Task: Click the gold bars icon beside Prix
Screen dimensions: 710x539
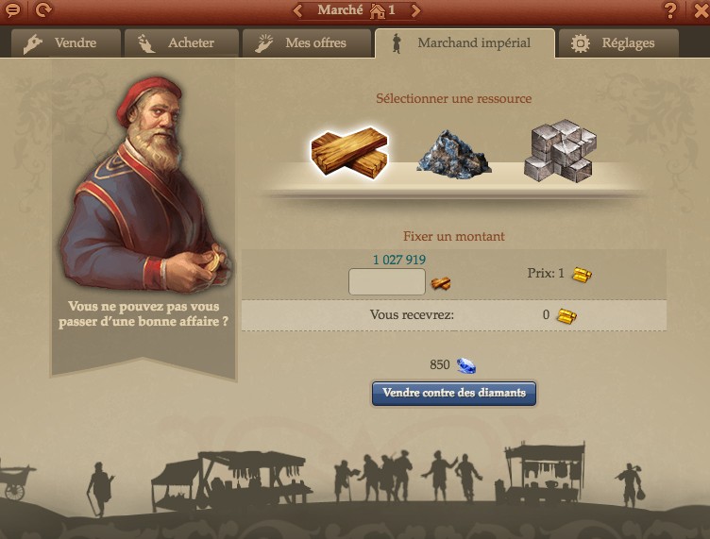Action: click(582, 275)
